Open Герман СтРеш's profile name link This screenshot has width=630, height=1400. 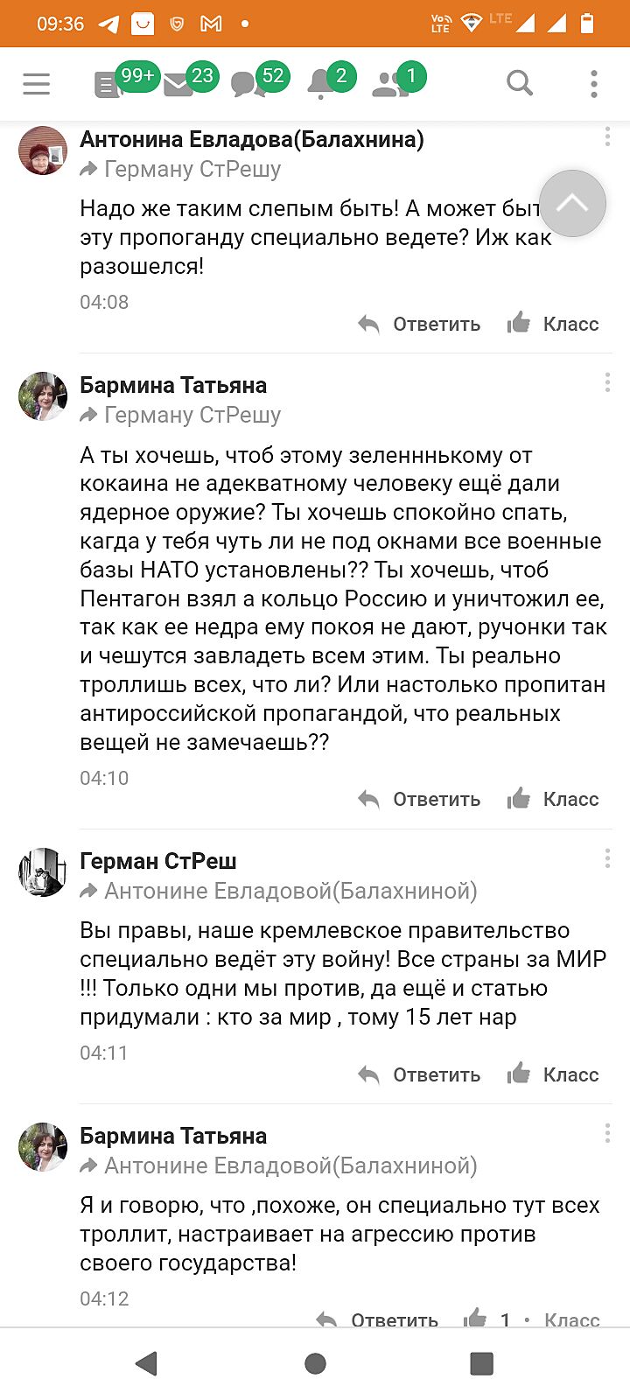[x=158, y=861]
